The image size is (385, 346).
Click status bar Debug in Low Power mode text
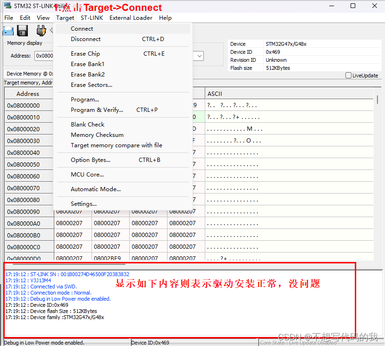(44, 343)
